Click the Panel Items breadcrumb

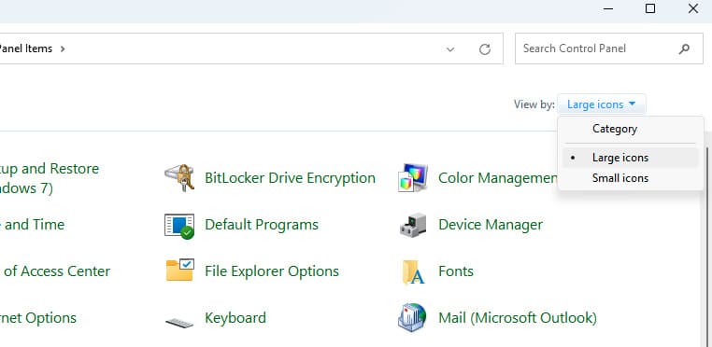(26, 49)
